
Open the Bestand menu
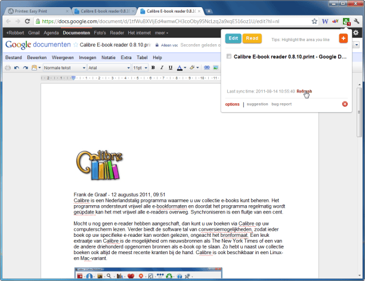[14, 57]
